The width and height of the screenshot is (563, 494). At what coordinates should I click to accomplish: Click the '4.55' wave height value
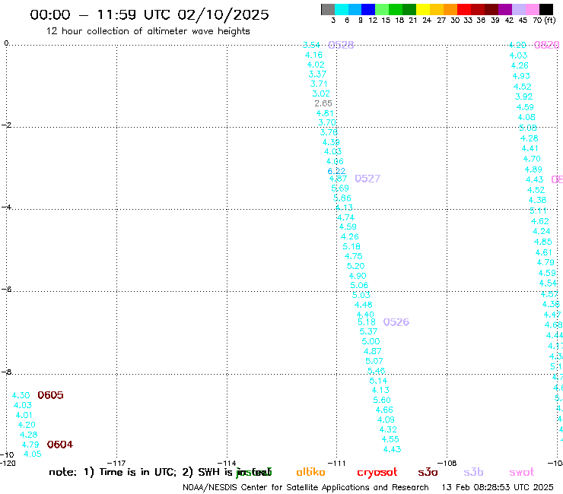pyautogui.click(x=390, y=439)
